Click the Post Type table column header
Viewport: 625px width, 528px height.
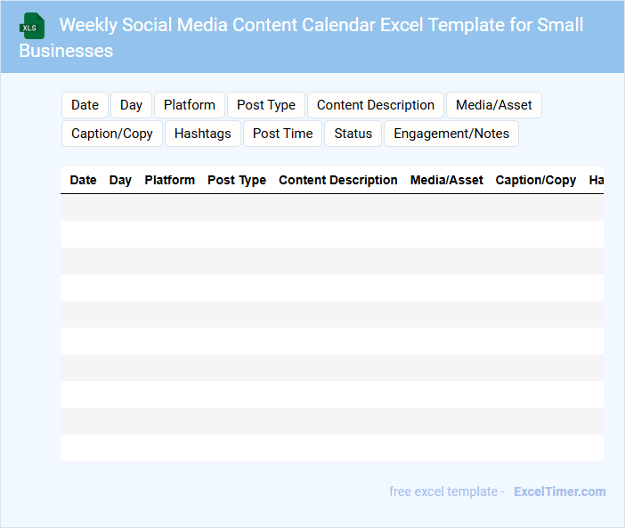click(237, 180)
